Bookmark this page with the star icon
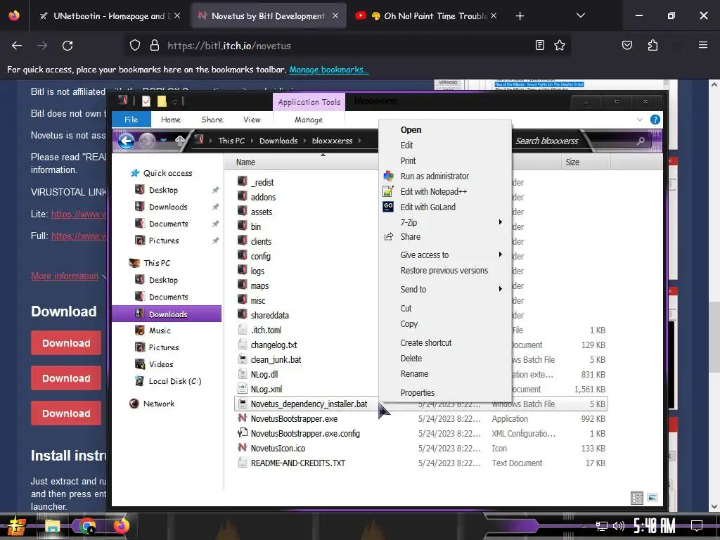 pos(559,46)
